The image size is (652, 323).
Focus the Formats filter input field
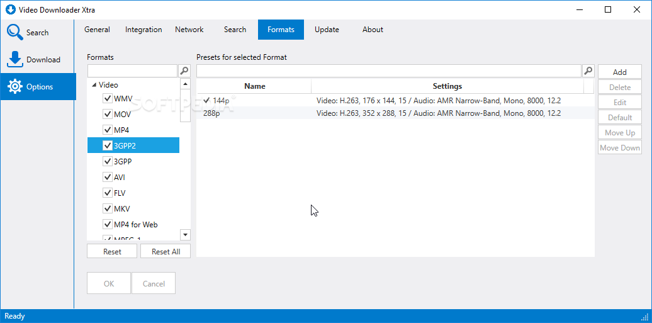click(x=133, y=71)
